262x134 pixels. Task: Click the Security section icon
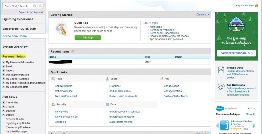pyautogui.click(x=53, y=104)
